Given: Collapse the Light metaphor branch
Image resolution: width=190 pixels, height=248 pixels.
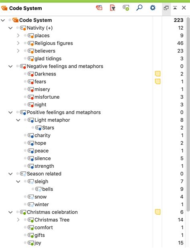Looking at the screenshot, I should point(18,120).
